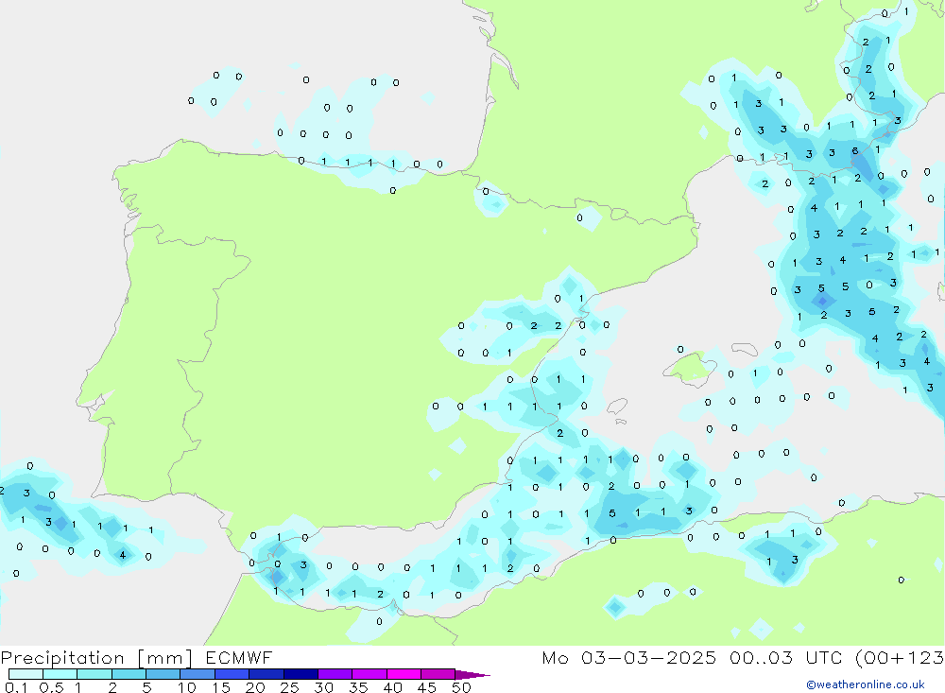
Task: Pick the magenta 40–45 mm legend swatch
Action: pos(404,674)
